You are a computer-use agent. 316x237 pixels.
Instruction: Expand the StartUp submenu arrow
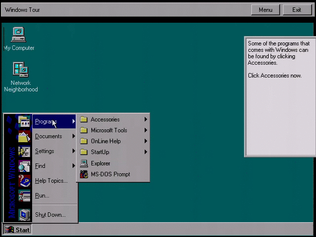pos(146,152)
